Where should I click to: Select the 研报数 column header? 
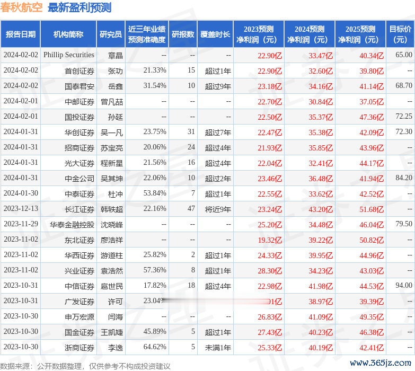183,34
